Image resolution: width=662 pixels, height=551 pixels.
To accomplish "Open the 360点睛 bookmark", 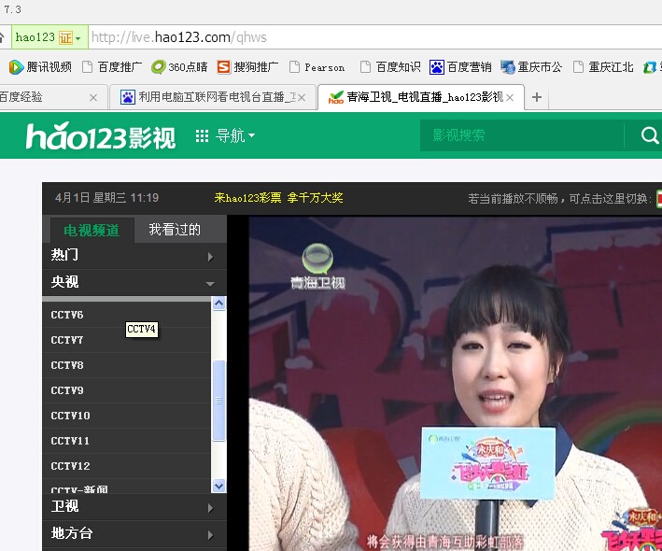I will 179,67.
